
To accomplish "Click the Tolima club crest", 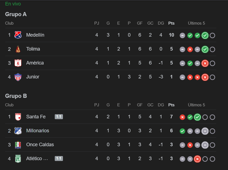I will (x=18, y=49).
